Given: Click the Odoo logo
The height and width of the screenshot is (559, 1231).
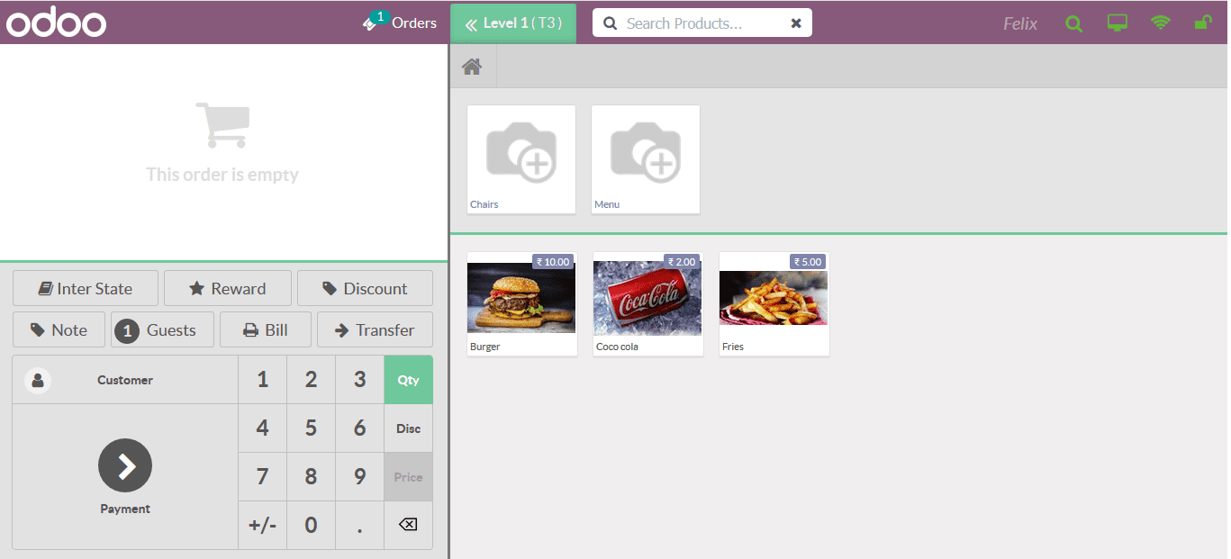Looking at the screenshot, I should [x=56, y=22].
